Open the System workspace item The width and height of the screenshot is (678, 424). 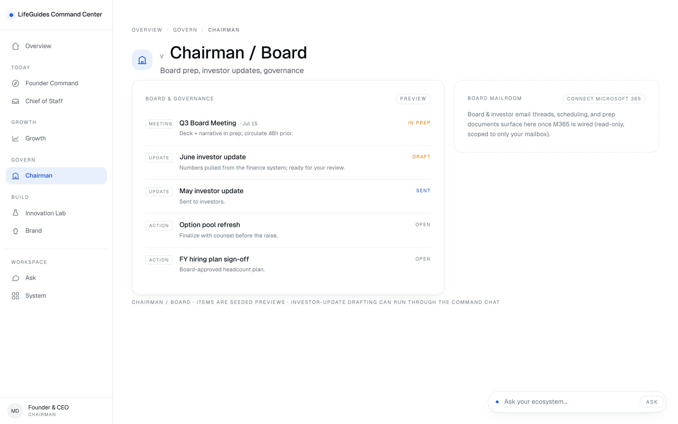click(56, 296)
